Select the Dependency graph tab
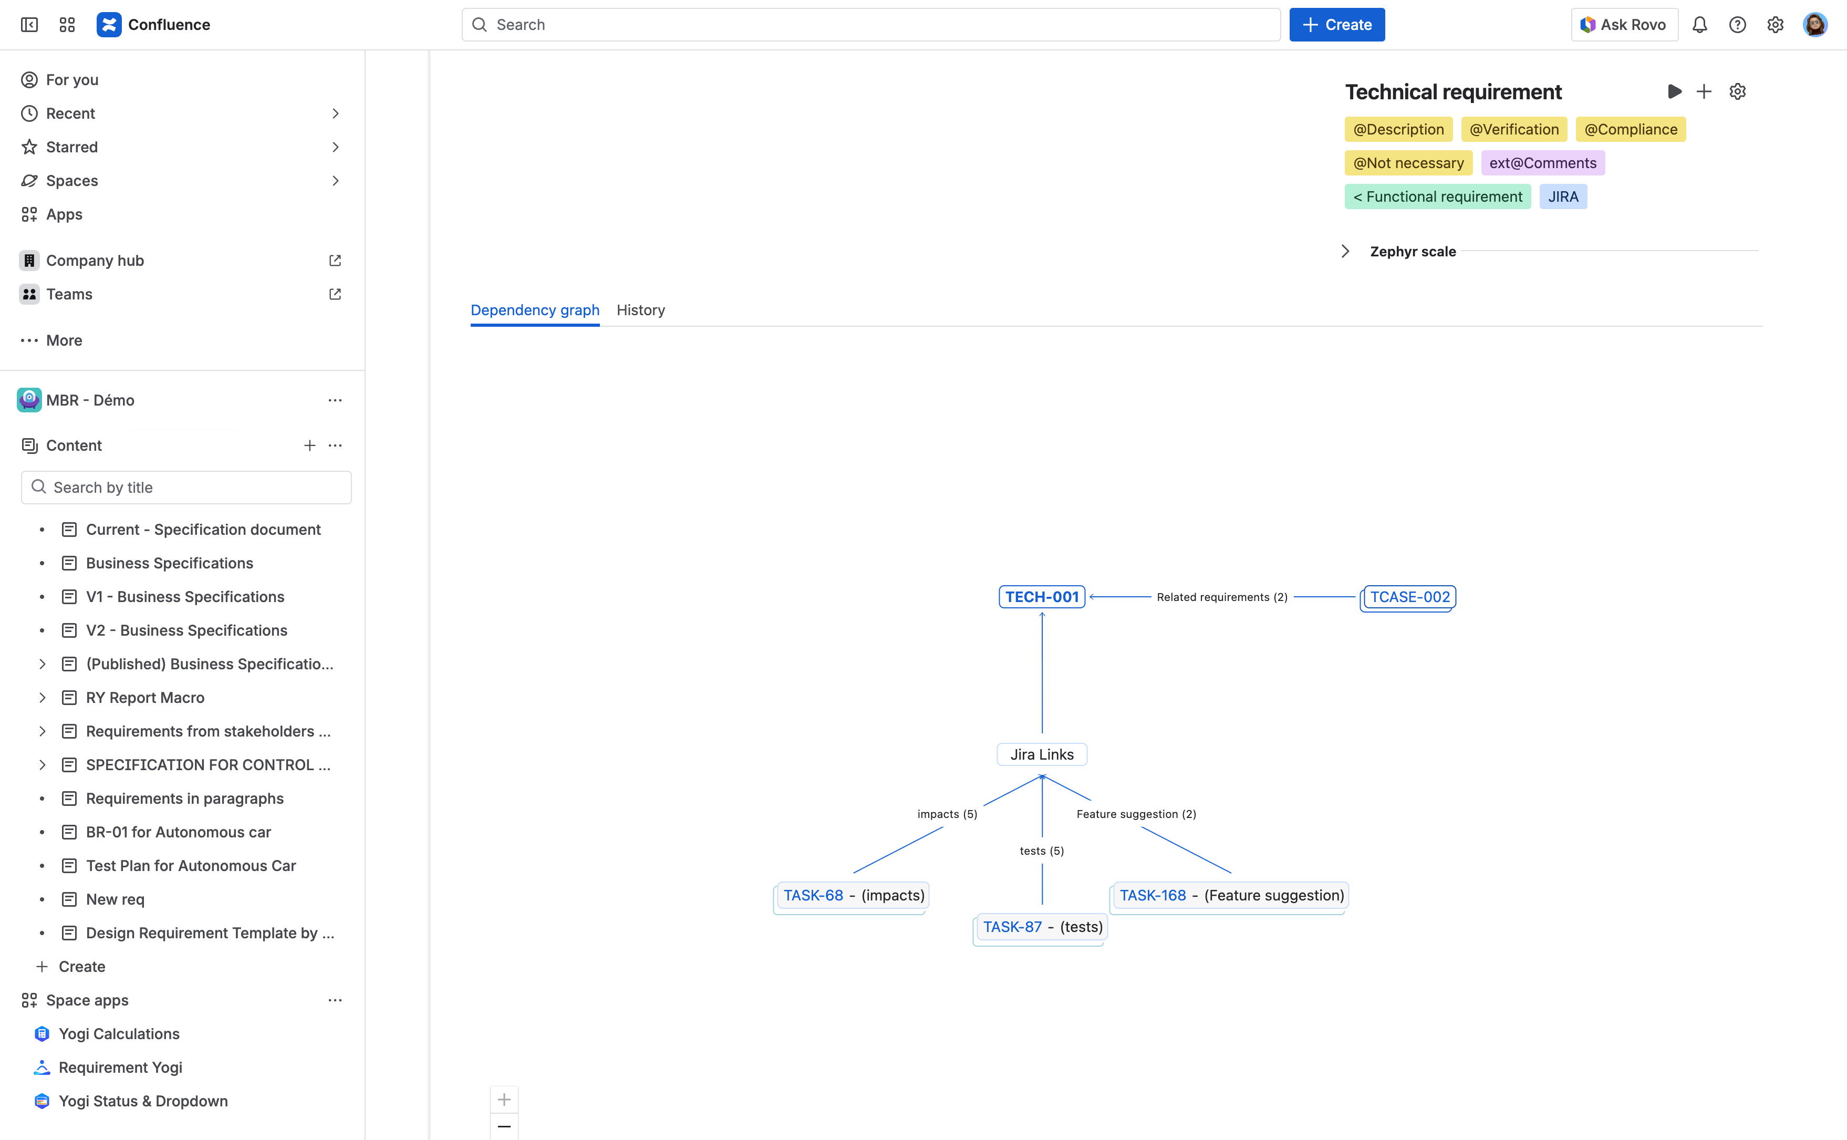This screenshot has height=1140, width=1847. point(534,310)
